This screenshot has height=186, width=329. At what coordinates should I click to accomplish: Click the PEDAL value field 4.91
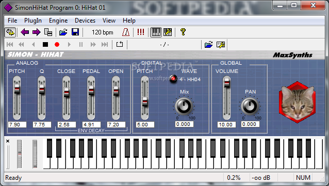[x=91, y=124]
